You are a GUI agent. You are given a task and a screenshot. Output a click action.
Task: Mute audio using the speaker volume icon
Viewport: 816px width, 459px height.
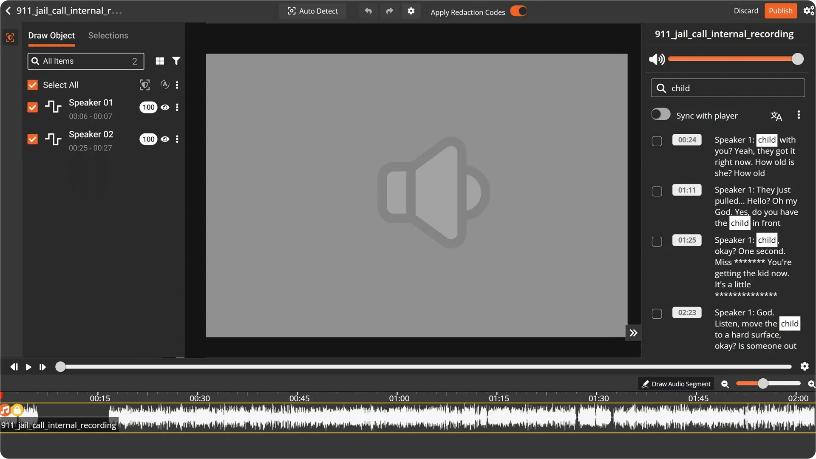(x=657, y=59)
